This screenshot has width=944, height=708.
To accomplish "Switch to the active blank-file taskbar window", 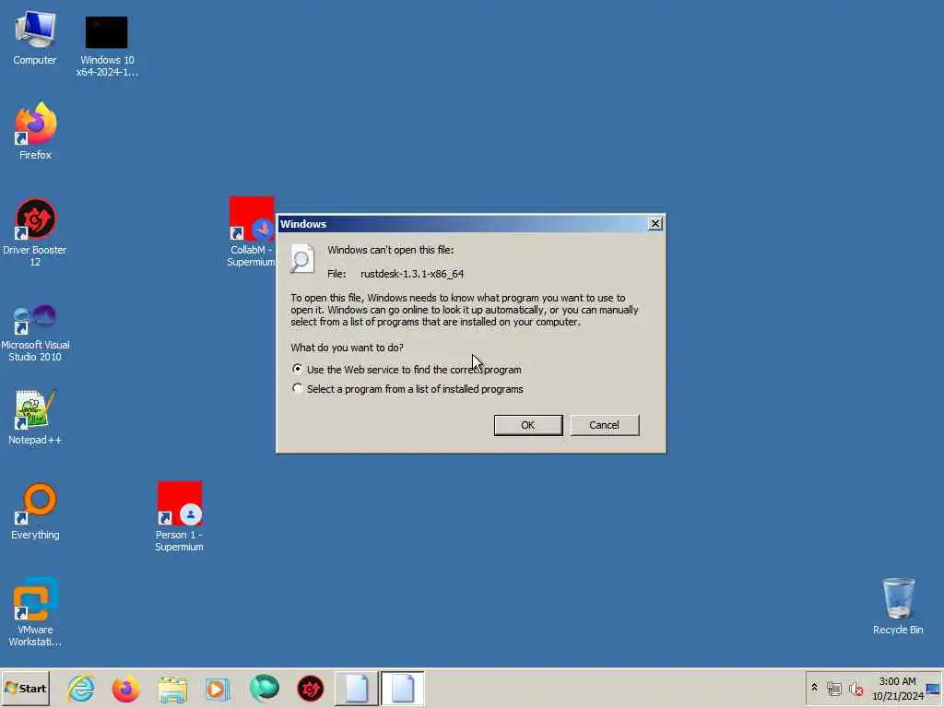I will [x=402, y=689].
